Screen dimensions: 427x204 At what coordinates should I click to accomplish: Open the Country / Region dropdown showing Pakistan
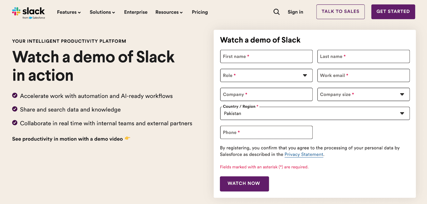(315, 113)
